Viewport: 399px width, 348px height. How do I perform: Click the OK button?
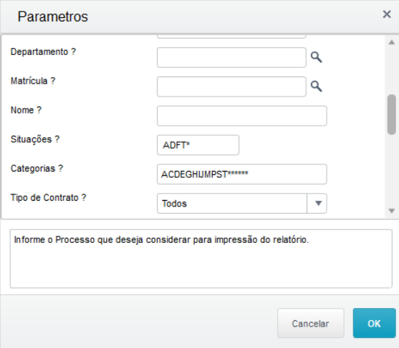click(x=375, y=323)
